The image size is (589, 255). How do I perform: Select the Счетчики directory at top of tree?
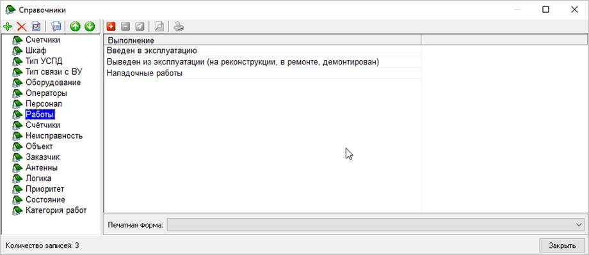tap(43, 40)
